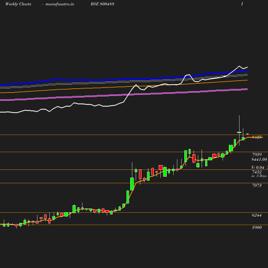Click the "BSE 500488" symbol label
268x268 pixels.
pyautogui.click(x=102, y=4)
